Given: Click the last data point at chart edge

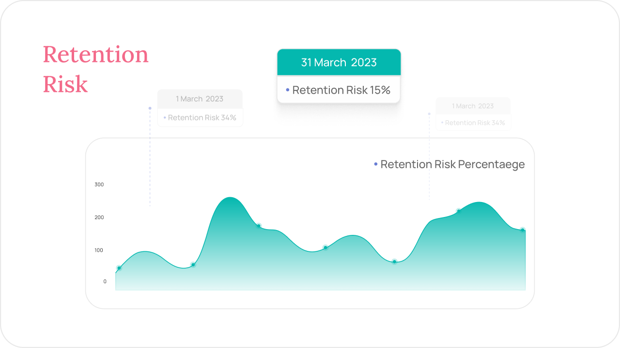Looking at the screenshot, I should 523,230.
